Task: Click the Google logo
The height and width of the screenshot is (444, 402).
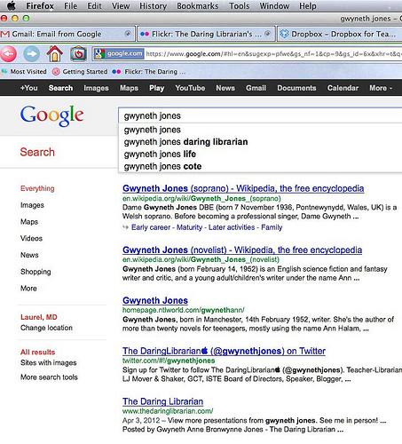Action: pyautogui.click(x=51, y=115)
